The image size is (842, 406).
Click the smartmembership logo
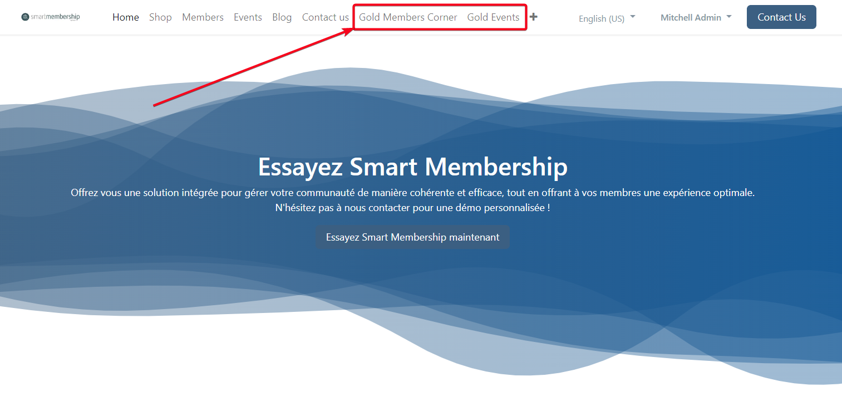tap(51, 17)
